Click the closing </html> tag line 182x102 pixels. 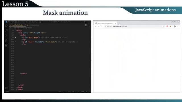coord(20,90)
